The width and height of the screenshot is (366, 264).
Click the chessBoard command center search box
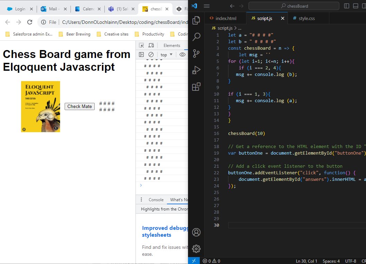[294, 6]
